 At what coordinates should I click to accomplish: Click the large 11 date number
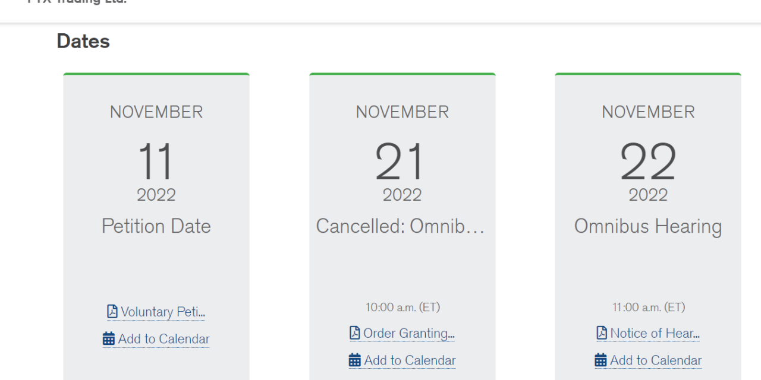point(156,161)
